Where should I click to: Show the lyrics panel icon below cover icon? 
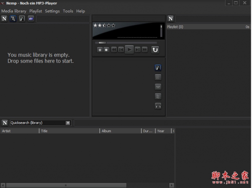tap(158, 77)
